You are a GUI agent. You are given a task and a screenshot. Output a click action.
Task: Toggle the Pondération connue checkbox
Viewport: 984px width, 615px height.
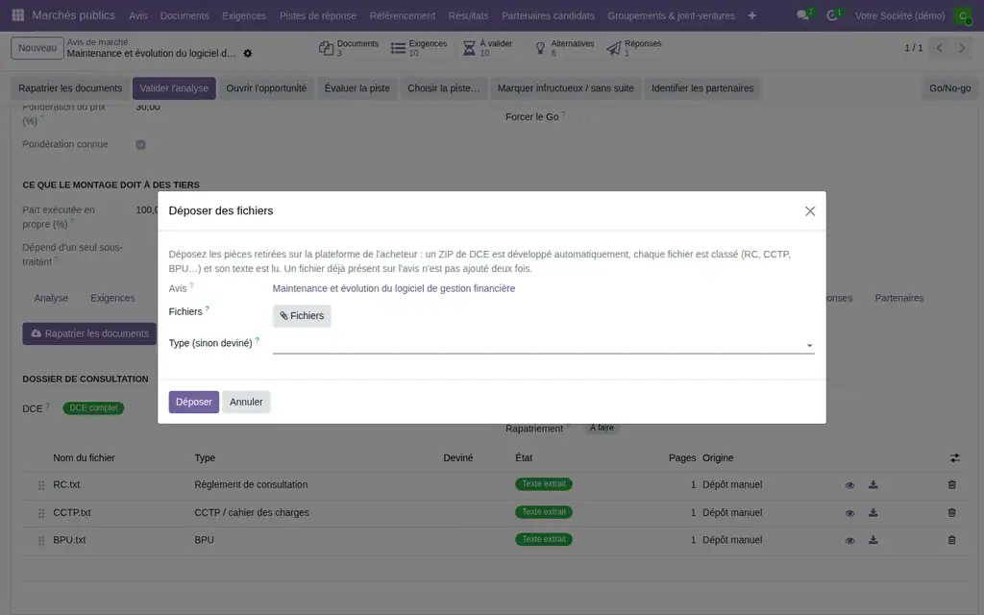coord(140,144)
